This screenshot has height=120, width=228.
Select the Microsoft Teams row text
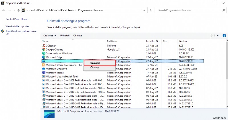(55, 73)
